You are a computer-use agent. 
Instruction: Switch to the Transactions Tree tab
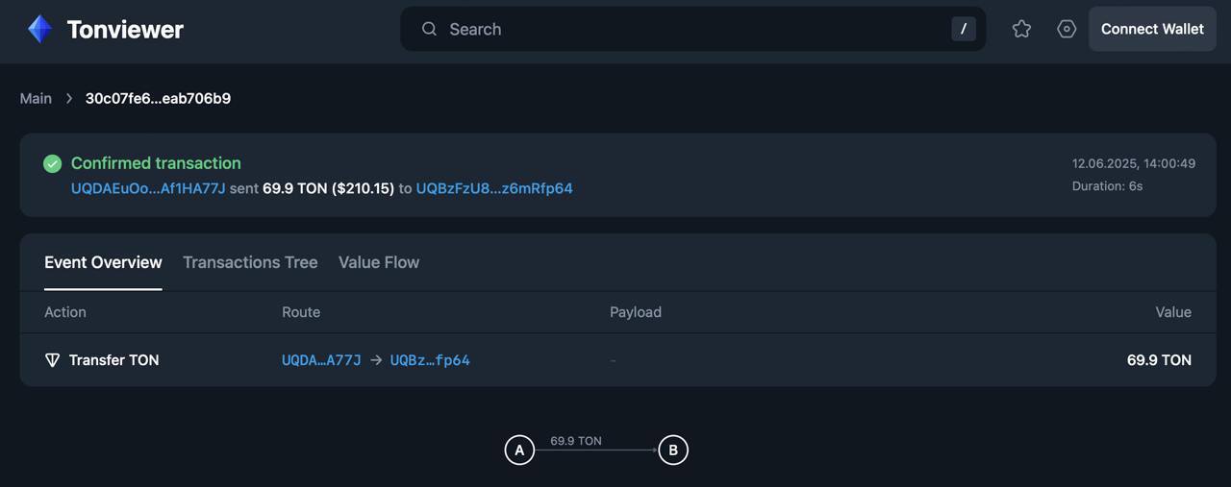[x=250, y=262]
